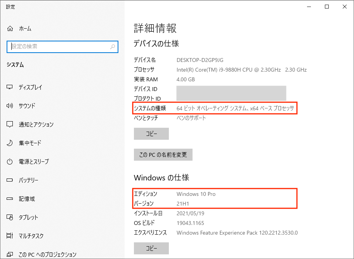
Task: Click the バッテリー battery icon
Action: (x=10, y=180)
